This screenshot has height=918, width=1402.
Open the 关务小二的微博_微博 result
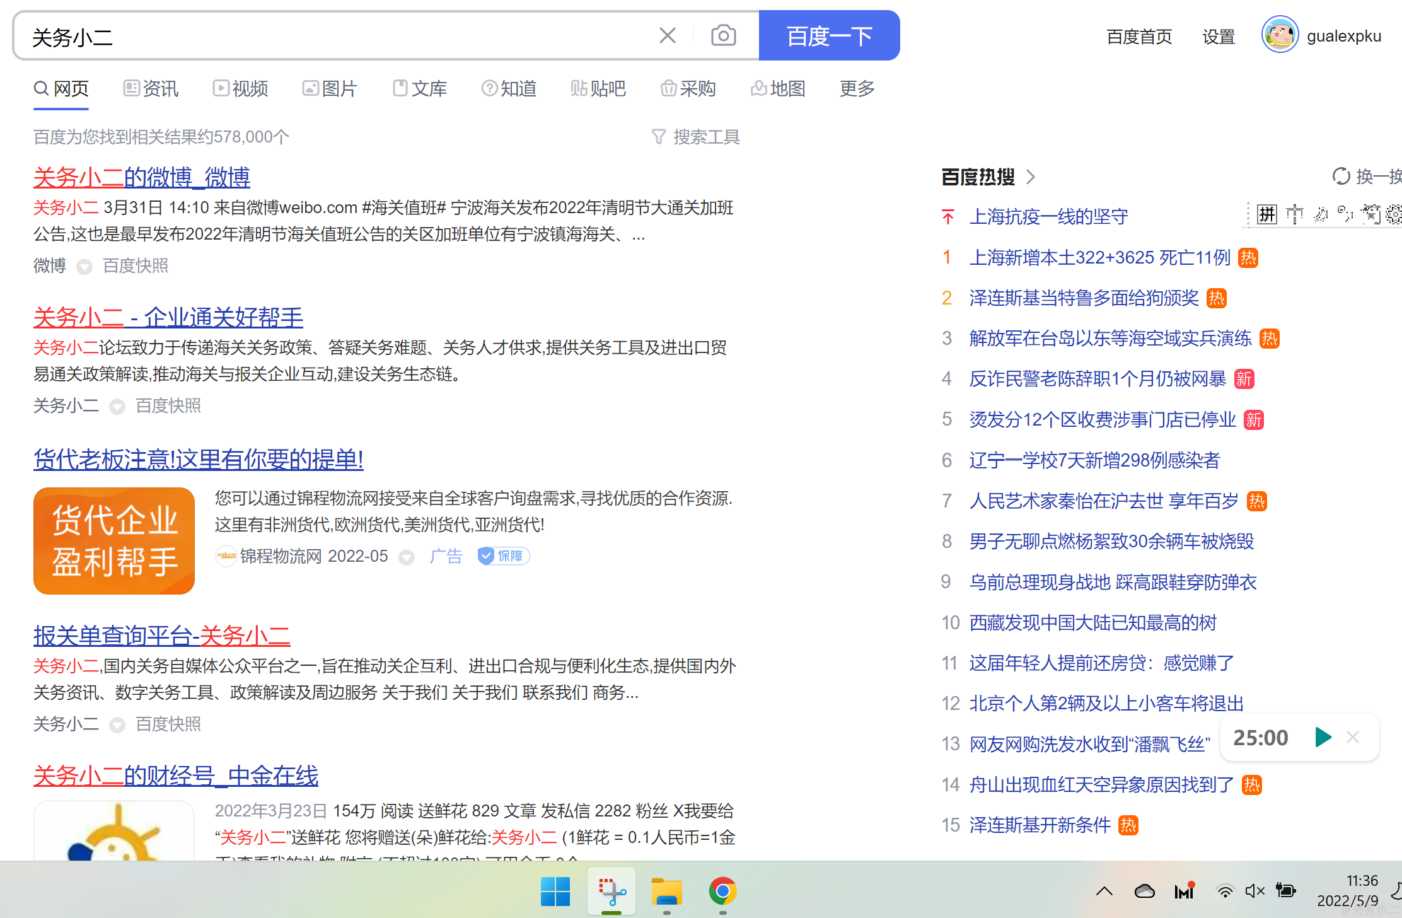(x=142, y=177)
